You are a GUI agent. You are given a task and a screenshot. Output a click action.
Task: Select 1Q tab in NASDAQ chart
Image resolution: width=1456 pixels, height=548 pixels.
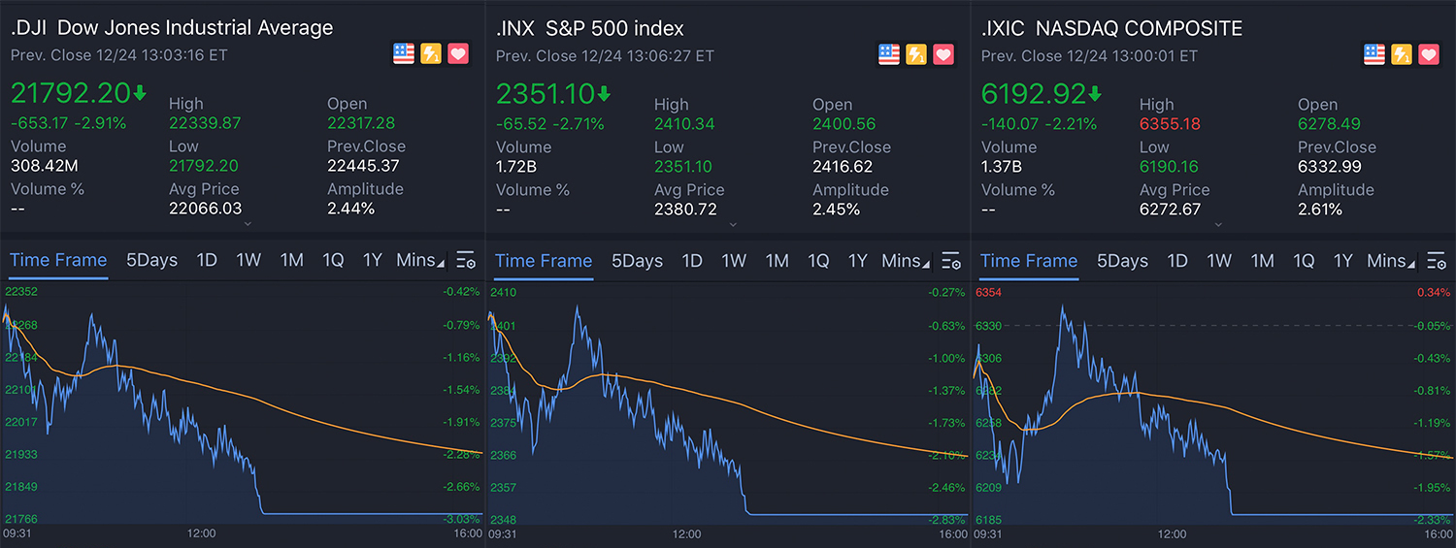click(1304, 260)
